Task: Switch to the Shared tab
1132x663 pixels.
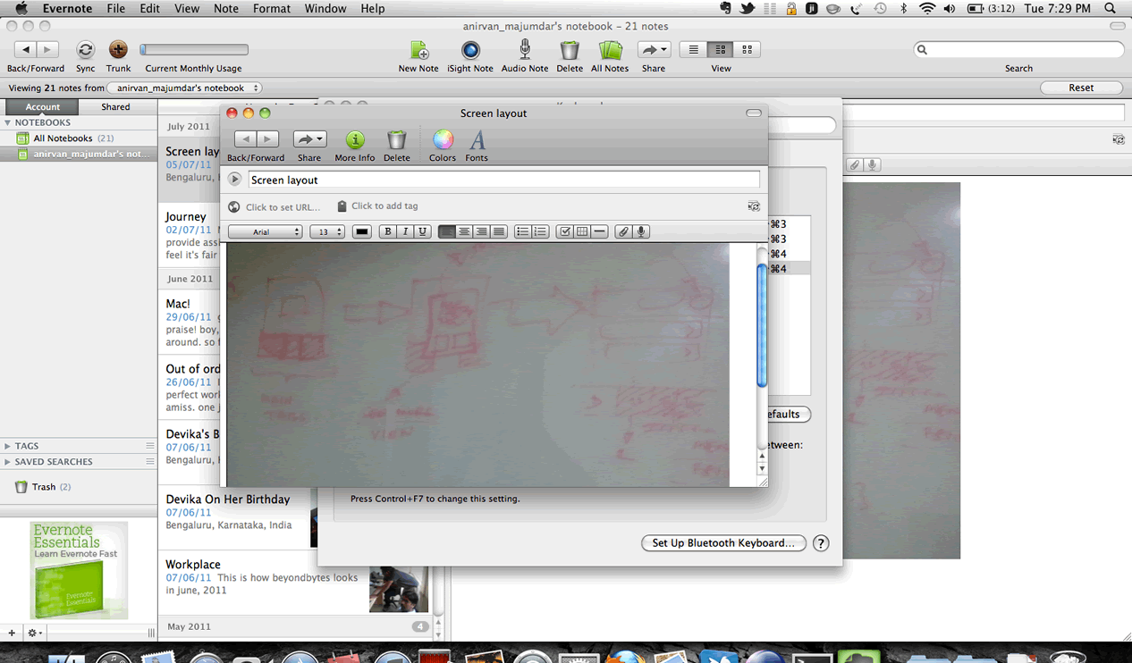Action: click(115, 107)
